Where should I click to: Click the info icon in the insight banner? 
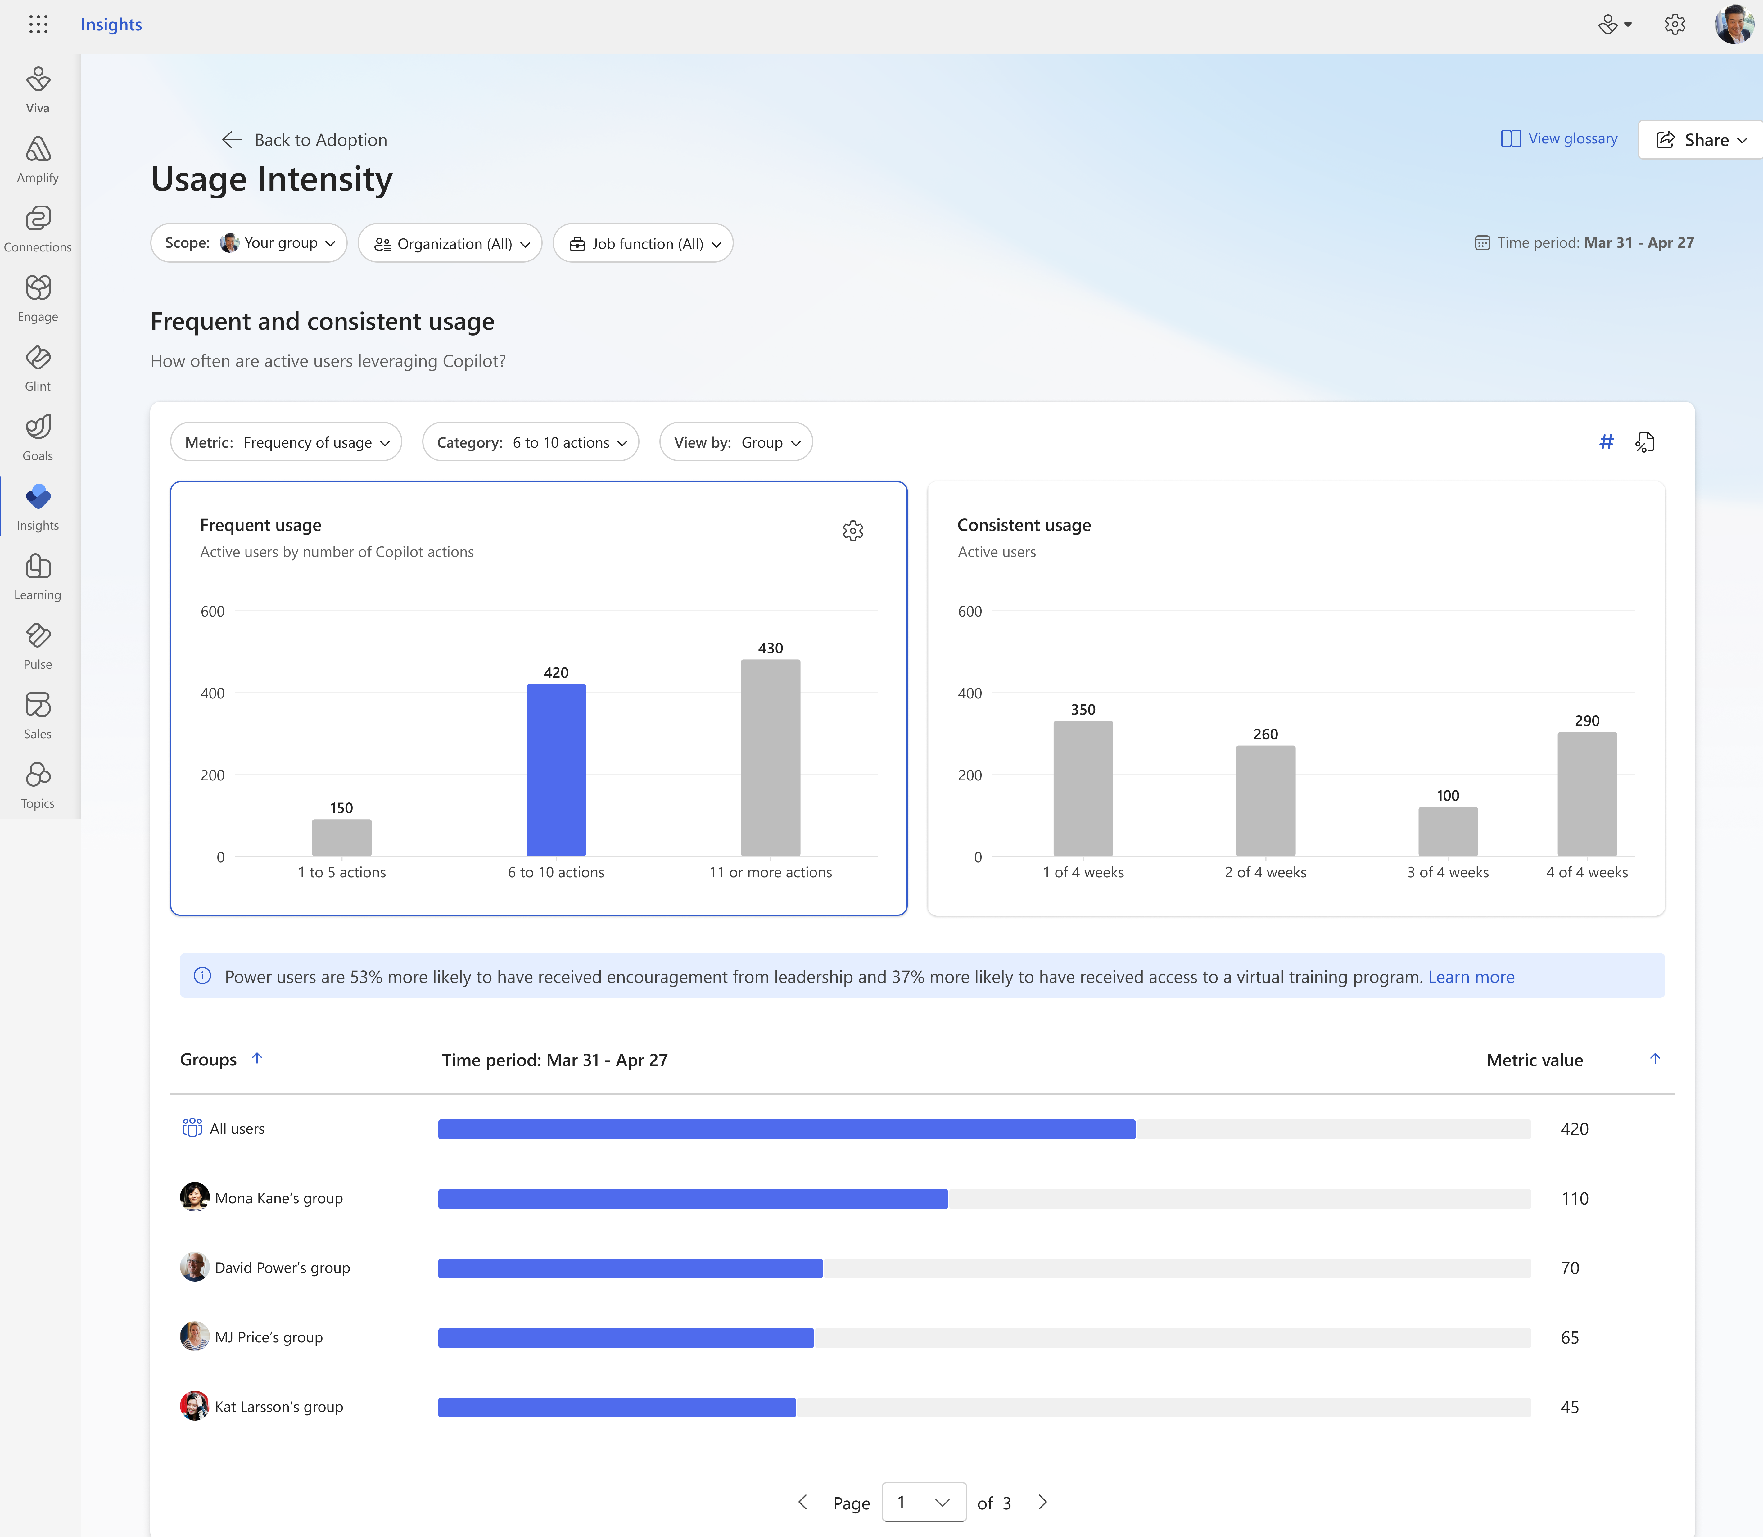point(202,975)
